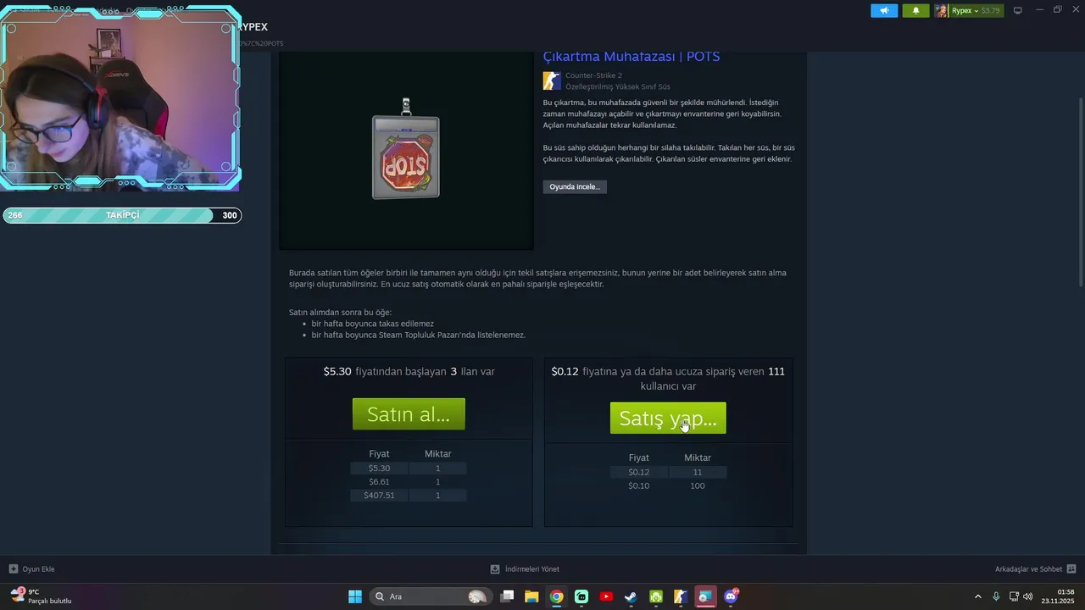Click the volume speaker tray icon
Screen dimensions: 1085x610
coord(1027,596)
